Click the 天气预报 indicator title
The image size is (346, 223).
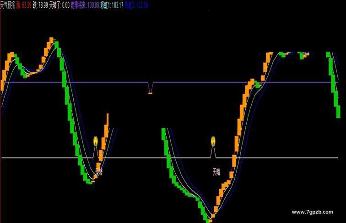[7, 5]
